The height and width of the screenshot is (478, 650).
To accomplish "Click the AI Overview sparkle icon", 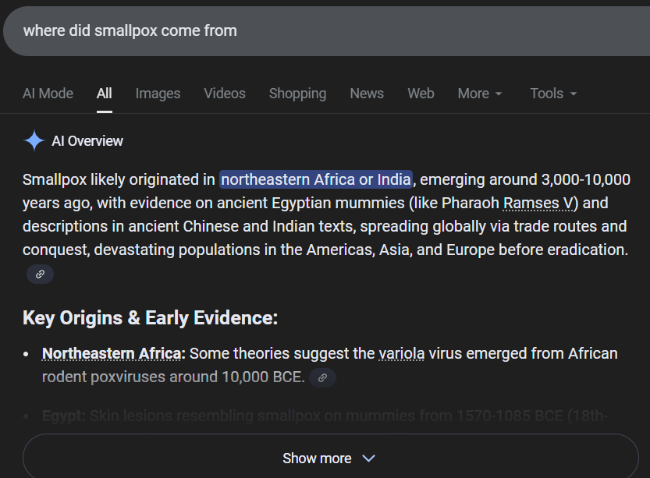I will (34, 141).
